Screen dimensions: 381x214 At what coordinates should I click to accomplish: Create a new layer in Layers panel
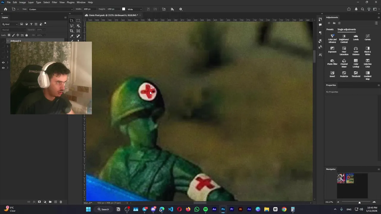[x=55, y=202]
